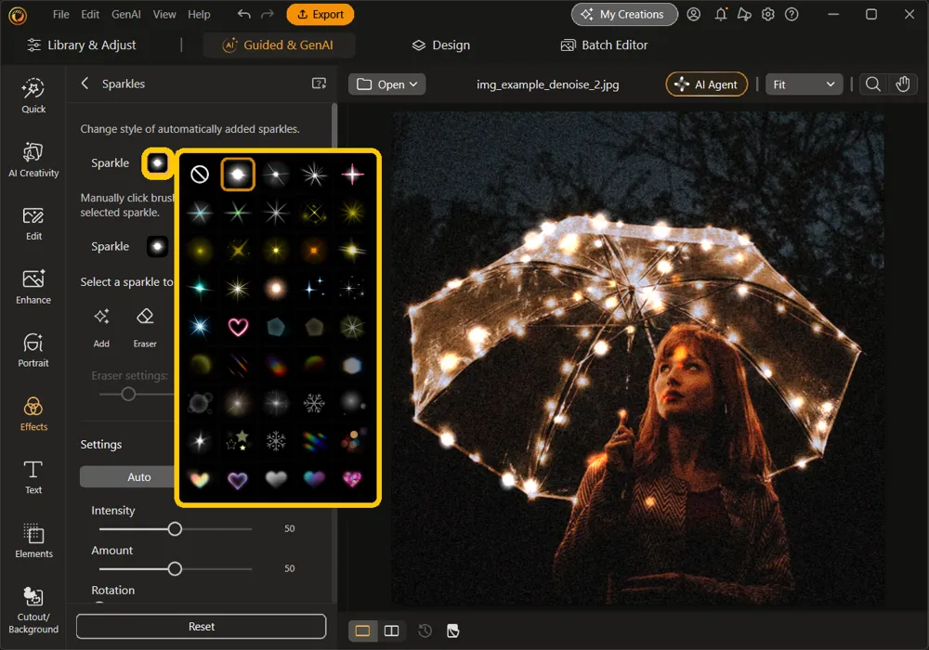This screenshot has height=650, width=929.
Task: Open the notifications bell
Action: (721, 14)
